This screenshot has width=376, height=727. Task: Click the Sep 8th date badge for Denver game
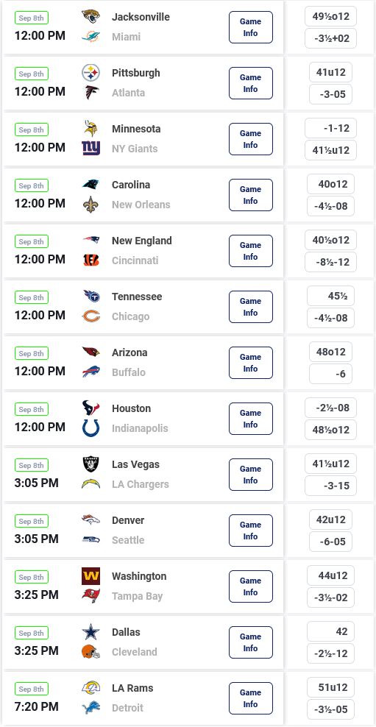(32, 521)
